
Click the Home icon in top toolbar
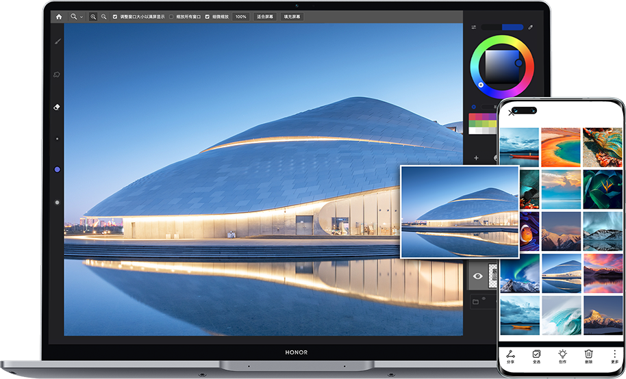pos(59,16)
